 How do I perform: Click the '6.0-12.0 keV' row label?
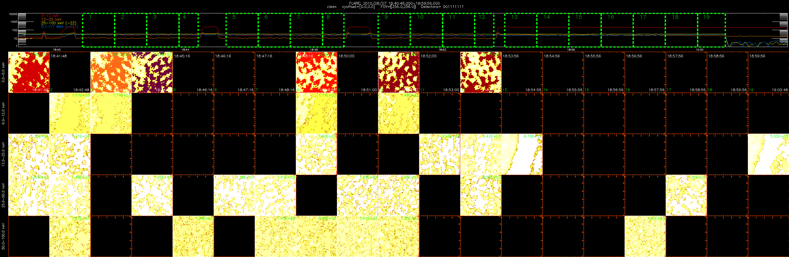(3, 113)
